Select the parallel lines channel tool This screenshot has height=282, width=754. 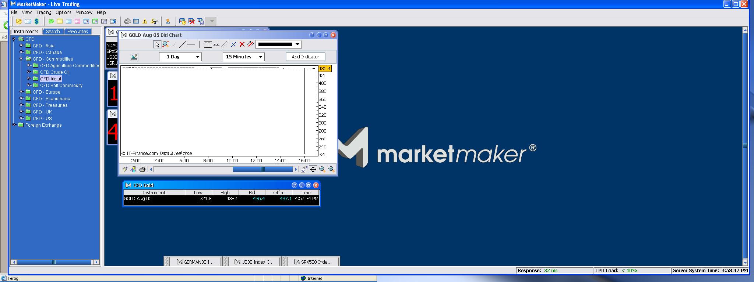tap(225, 44)
